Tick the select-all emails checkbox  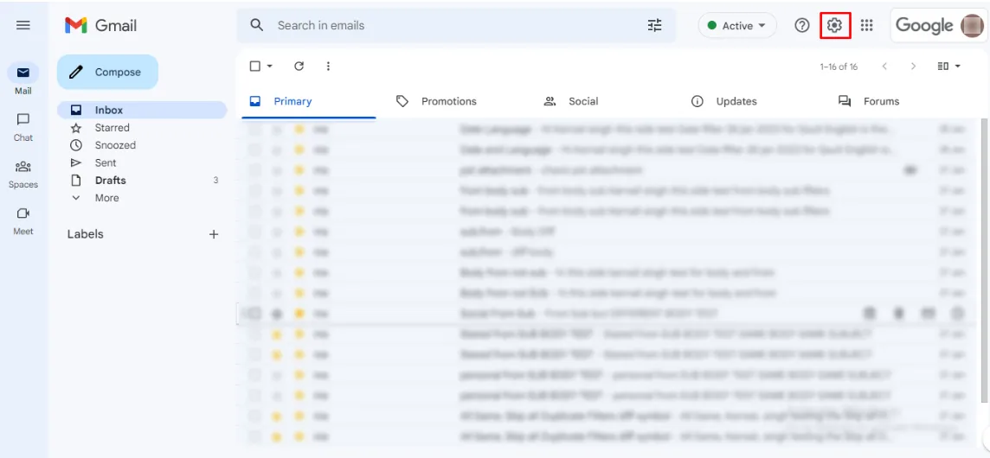click(x=255, y=67)
